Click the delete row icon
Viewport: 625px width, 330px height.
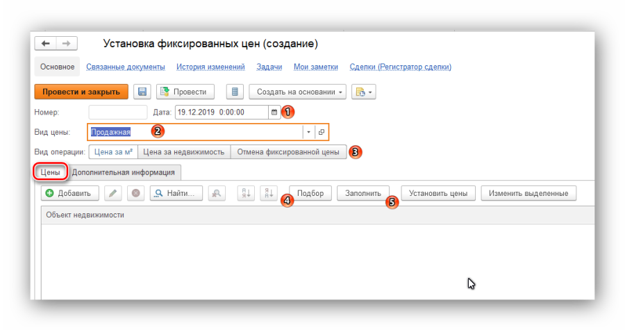[x=135, y=193]
